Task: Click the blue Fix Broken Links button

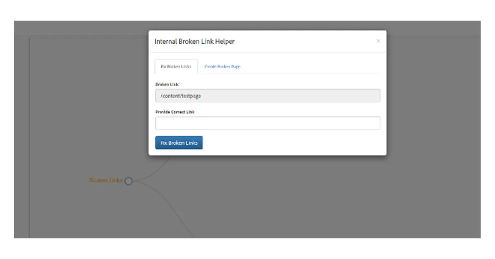Action: coord(179,143)
